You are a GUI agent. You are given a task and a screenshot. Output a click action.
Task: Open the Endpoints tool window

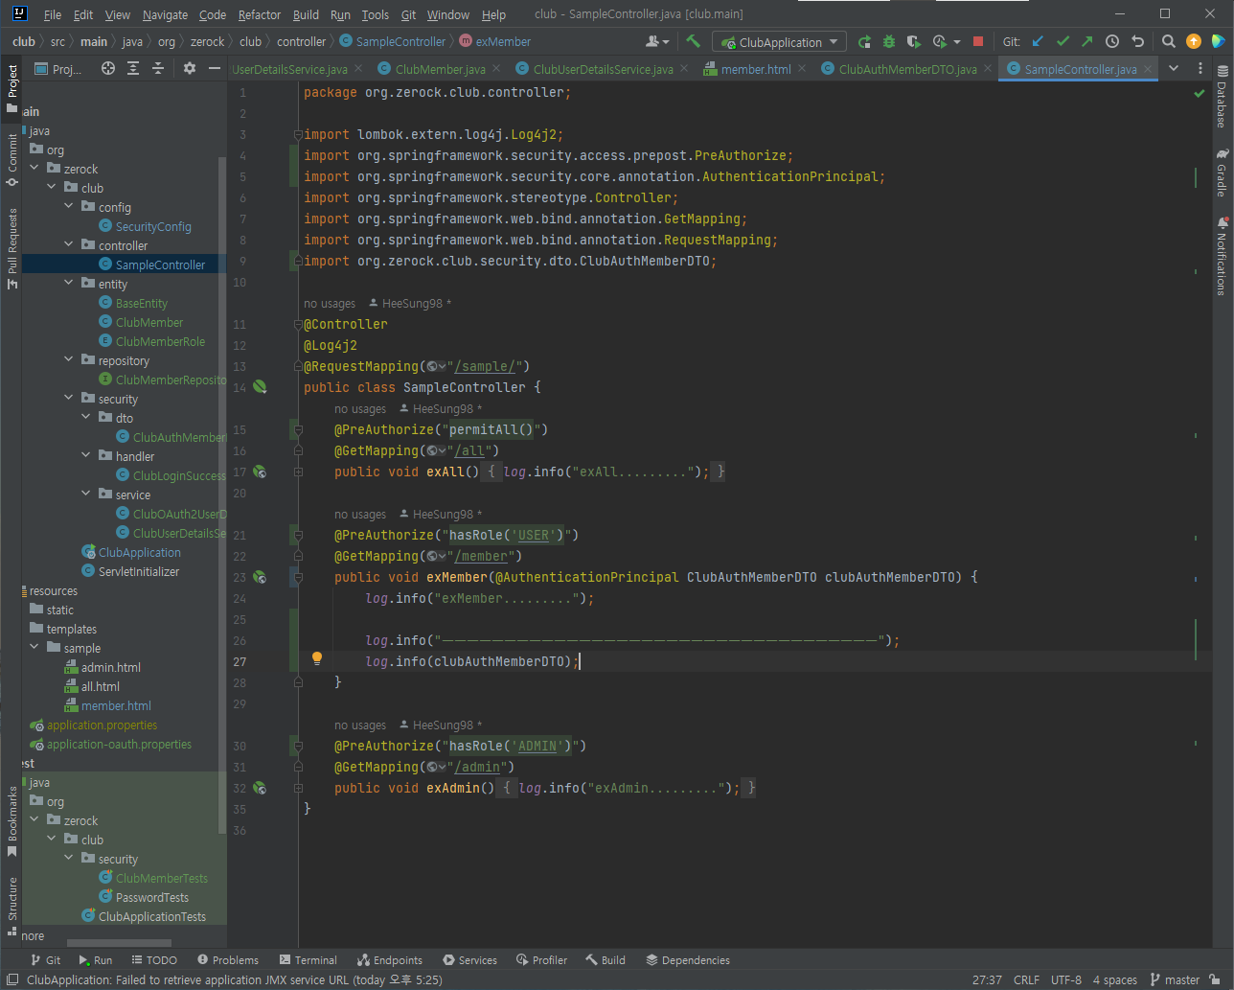tap(390, 959)
